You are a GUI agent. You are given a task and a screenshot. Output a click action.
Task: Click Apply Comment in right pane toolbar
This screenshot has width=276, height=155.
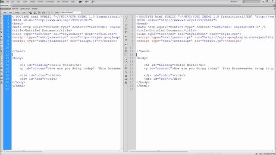(x=125, y=59)
